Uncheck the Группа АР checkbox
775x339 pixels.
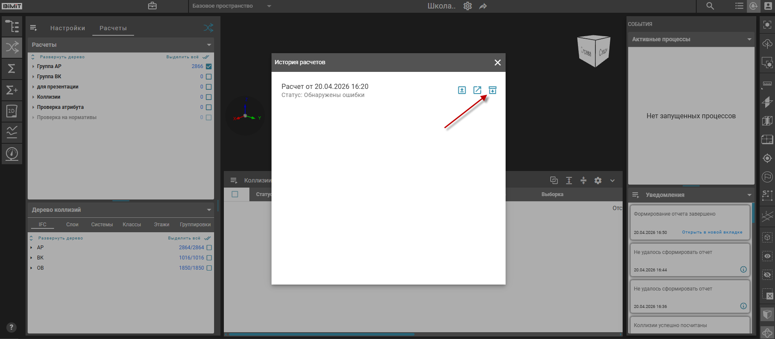(209, 66)
